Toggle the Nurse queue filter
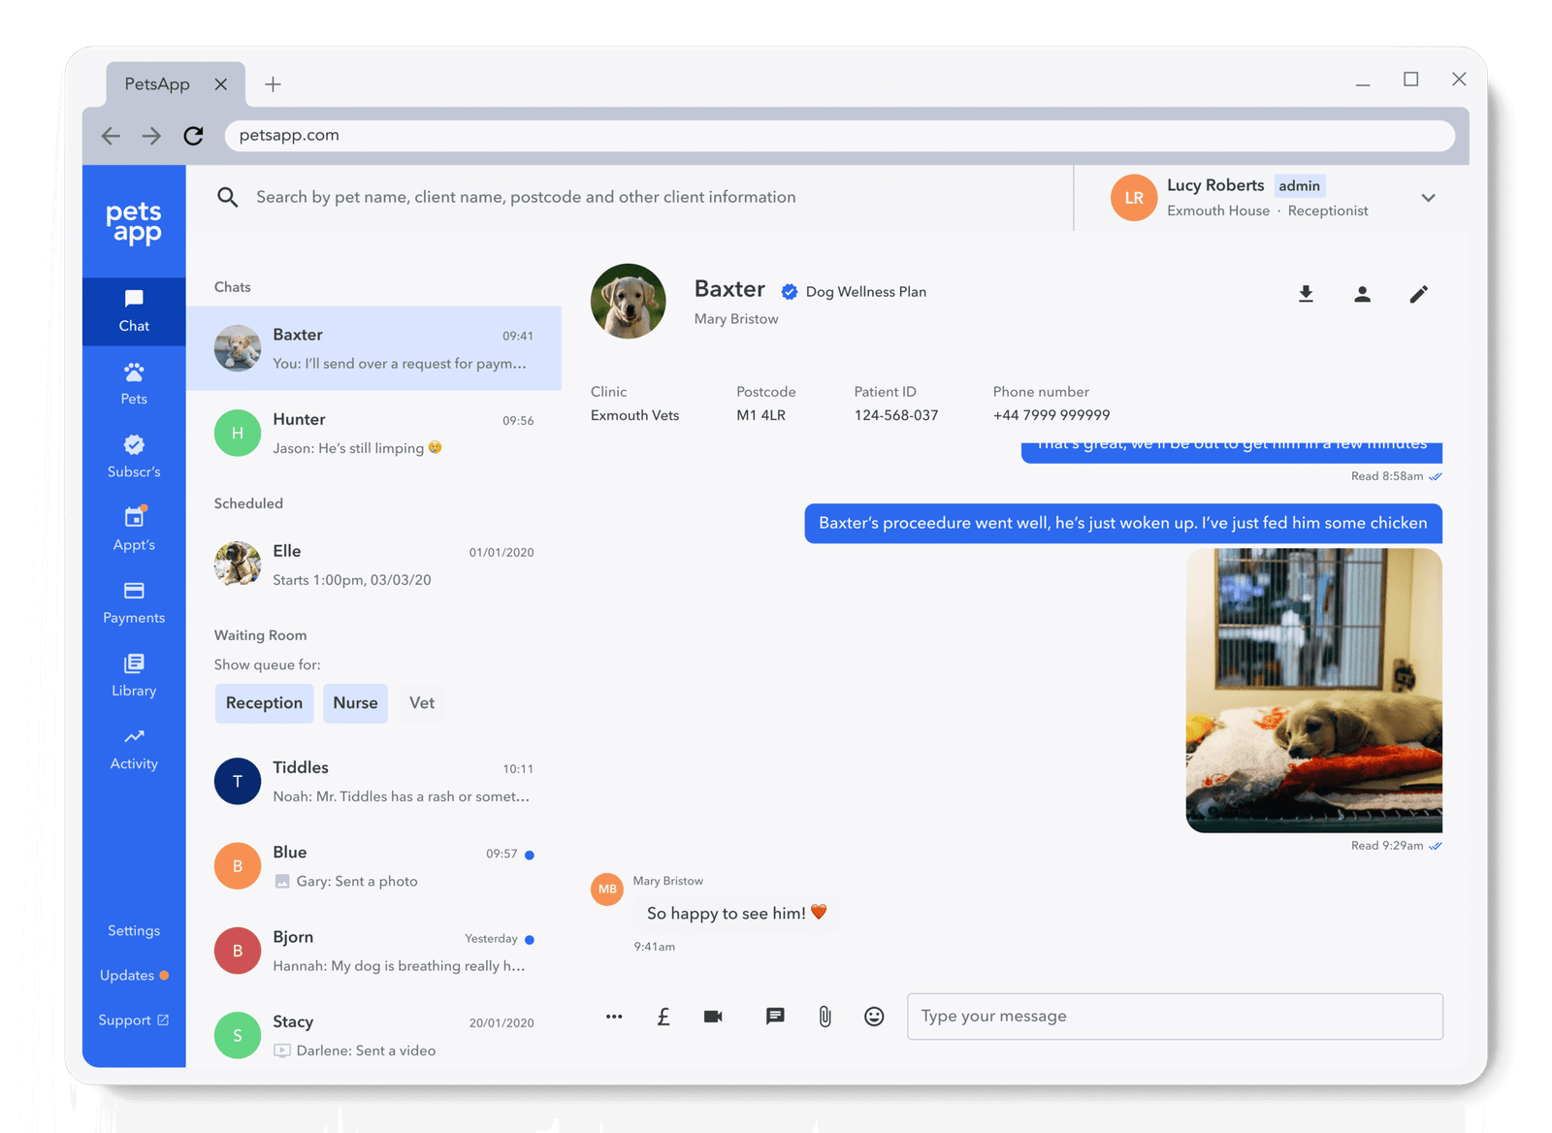 [355, 703]
